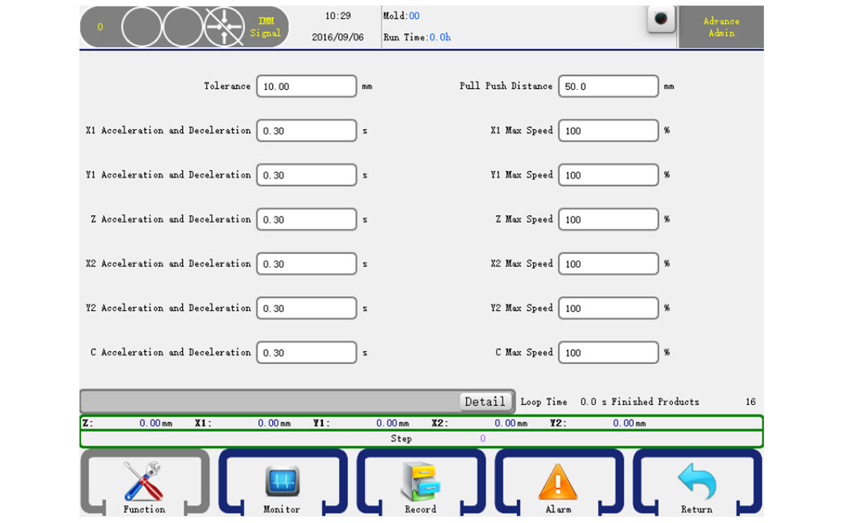Image resolution: width=844 pixels, height=523 pixels.
Task: Click Z Acceleration and Deceleration field
Action: point(306,219)
